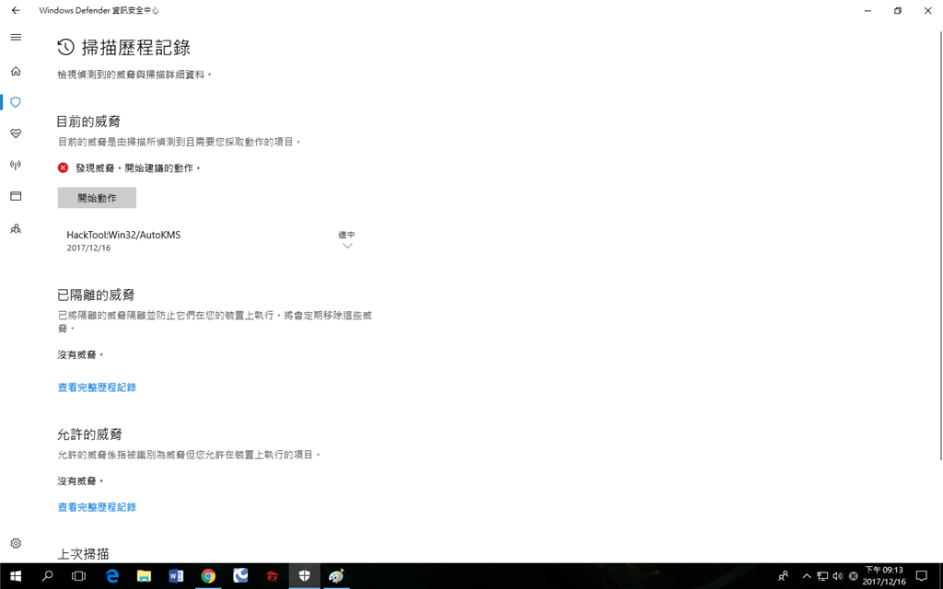This screenshot has width=943, height=589.
Task: Open family options icon
Action: pos(16,228)
